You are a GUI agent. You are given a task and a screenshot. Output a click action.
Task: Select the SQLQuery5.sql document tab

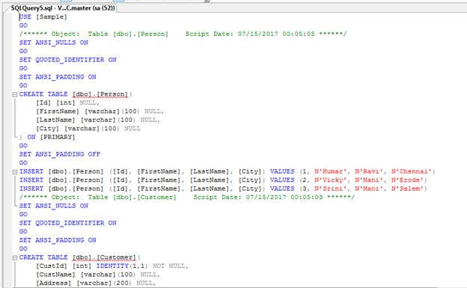[63, 8]
